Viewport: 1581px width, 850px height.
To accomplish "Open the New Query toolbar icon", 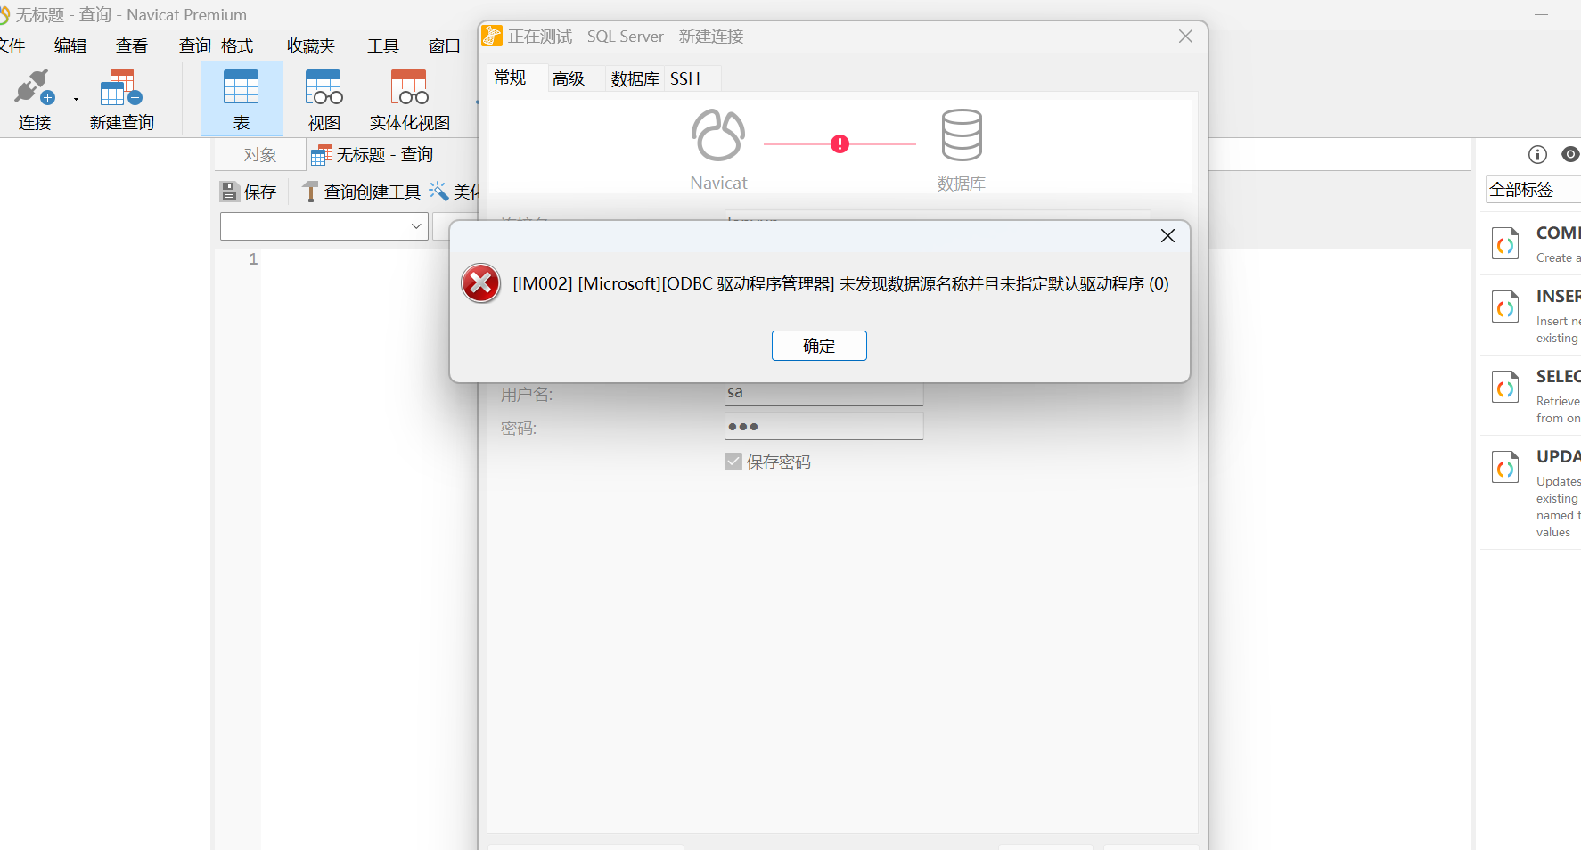I will 121,88.
